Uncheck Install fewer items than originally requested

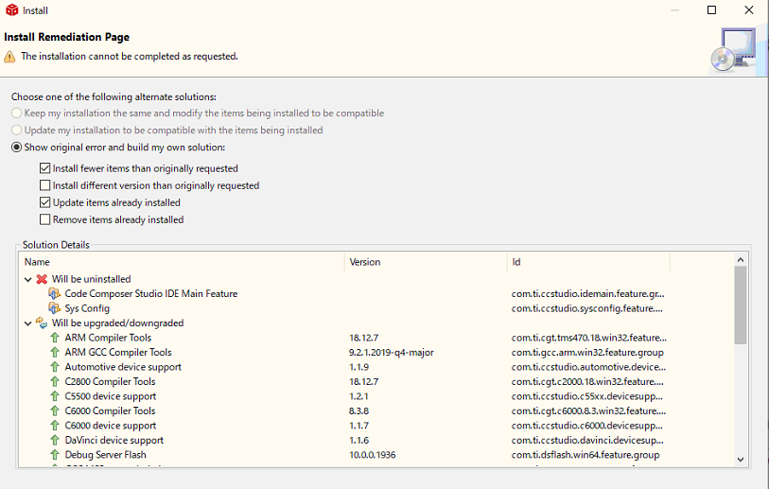pyautogui.click(x=45, y=168)
